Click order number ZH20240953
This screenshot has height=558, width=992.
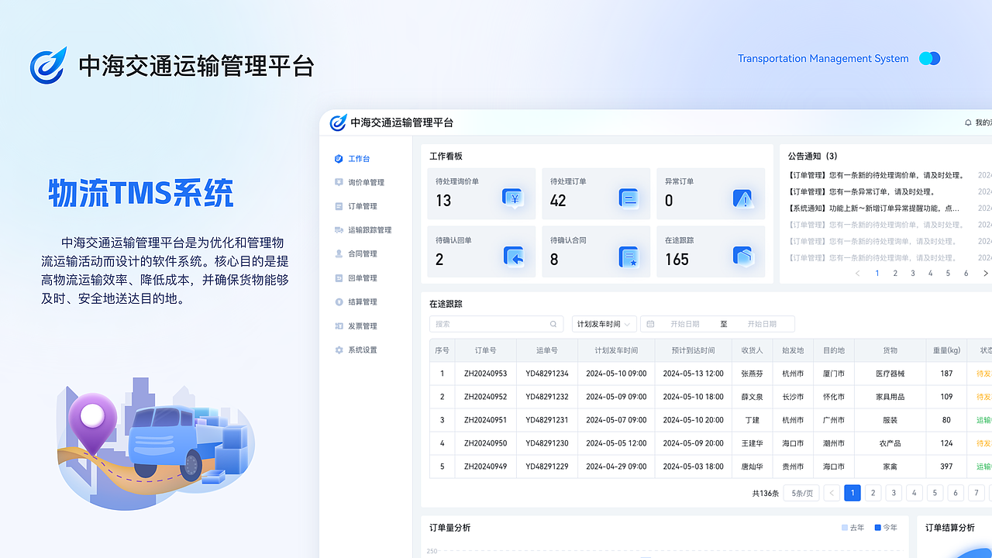pos(485,374)
